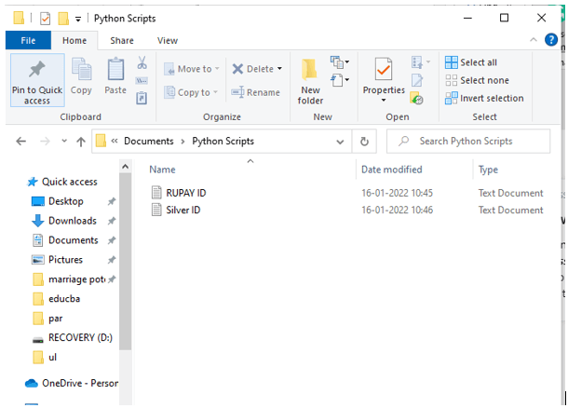Open the educba folder in the sidebar
This screenshot has width=568, height=408.
(x=56, y=299)
